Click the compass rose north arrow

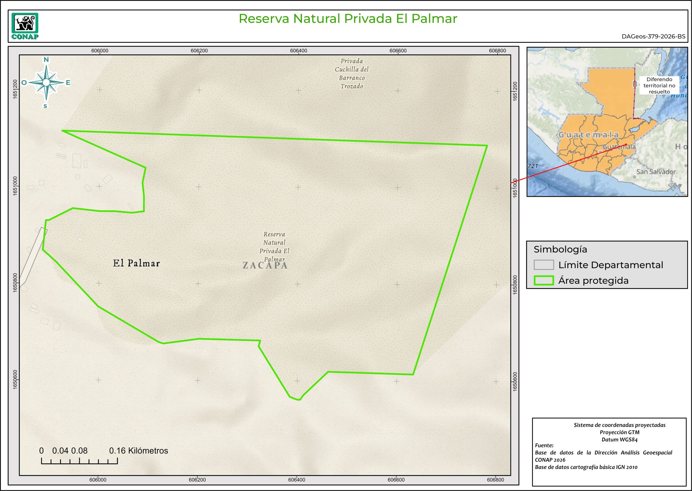pyautogui.click(x=46, y=83)
